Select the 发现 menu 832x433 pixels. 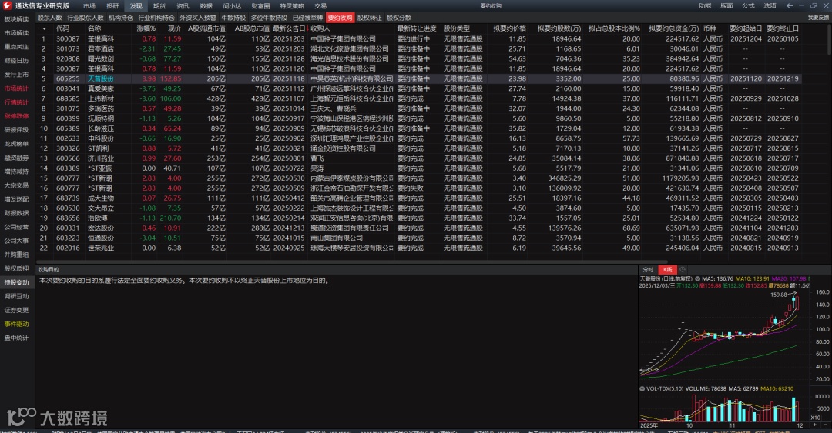click(x=136, y=6)
